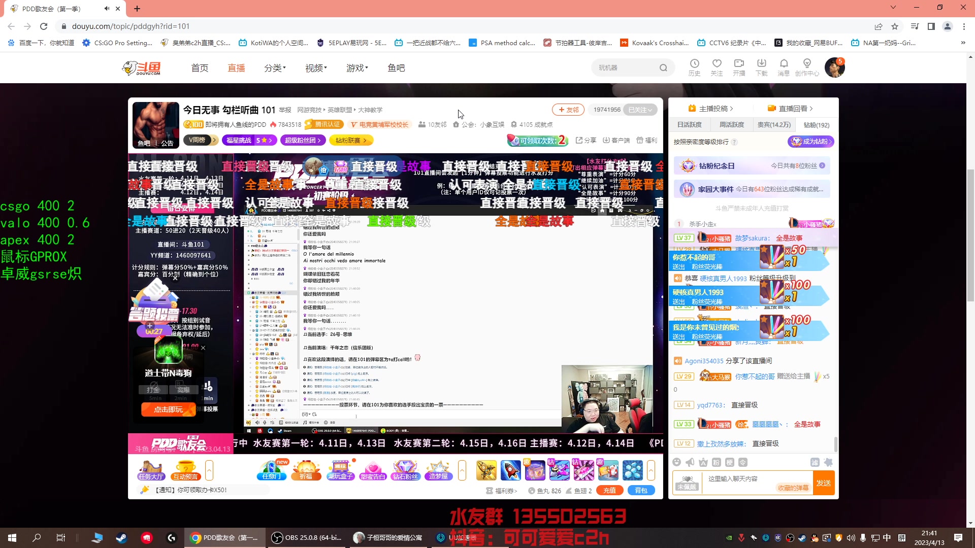Open the 任意门 gift feature icon
975x548 pixels.
point(271,469)
